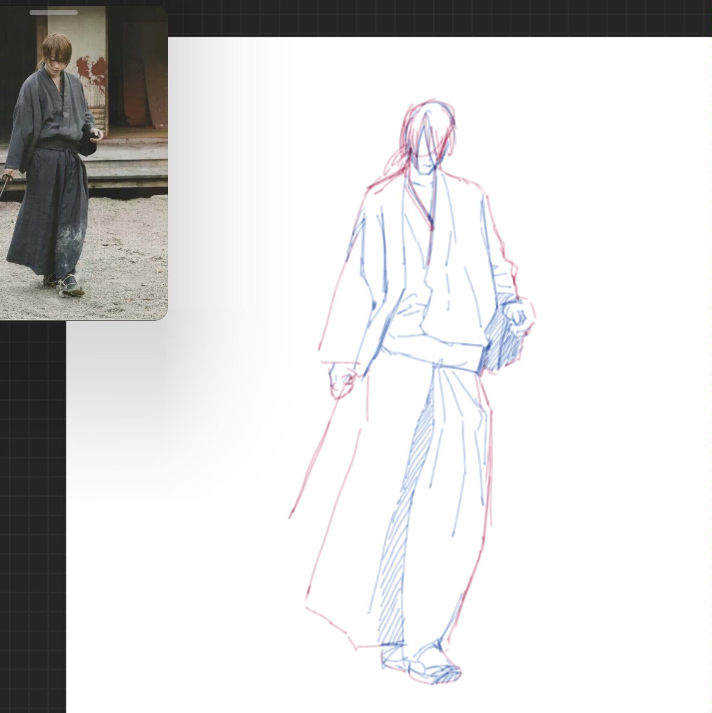The width and height of the screenshot is (712, 713).
Task: Click the sketched raised hand on canvas
Action: tap(517, 313)
